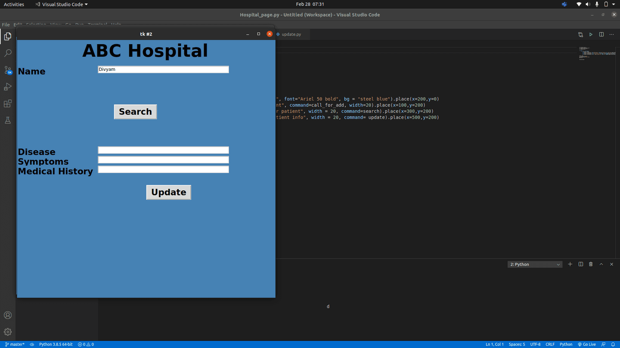Open the Wi-Fi network indicator

point(579,4)
